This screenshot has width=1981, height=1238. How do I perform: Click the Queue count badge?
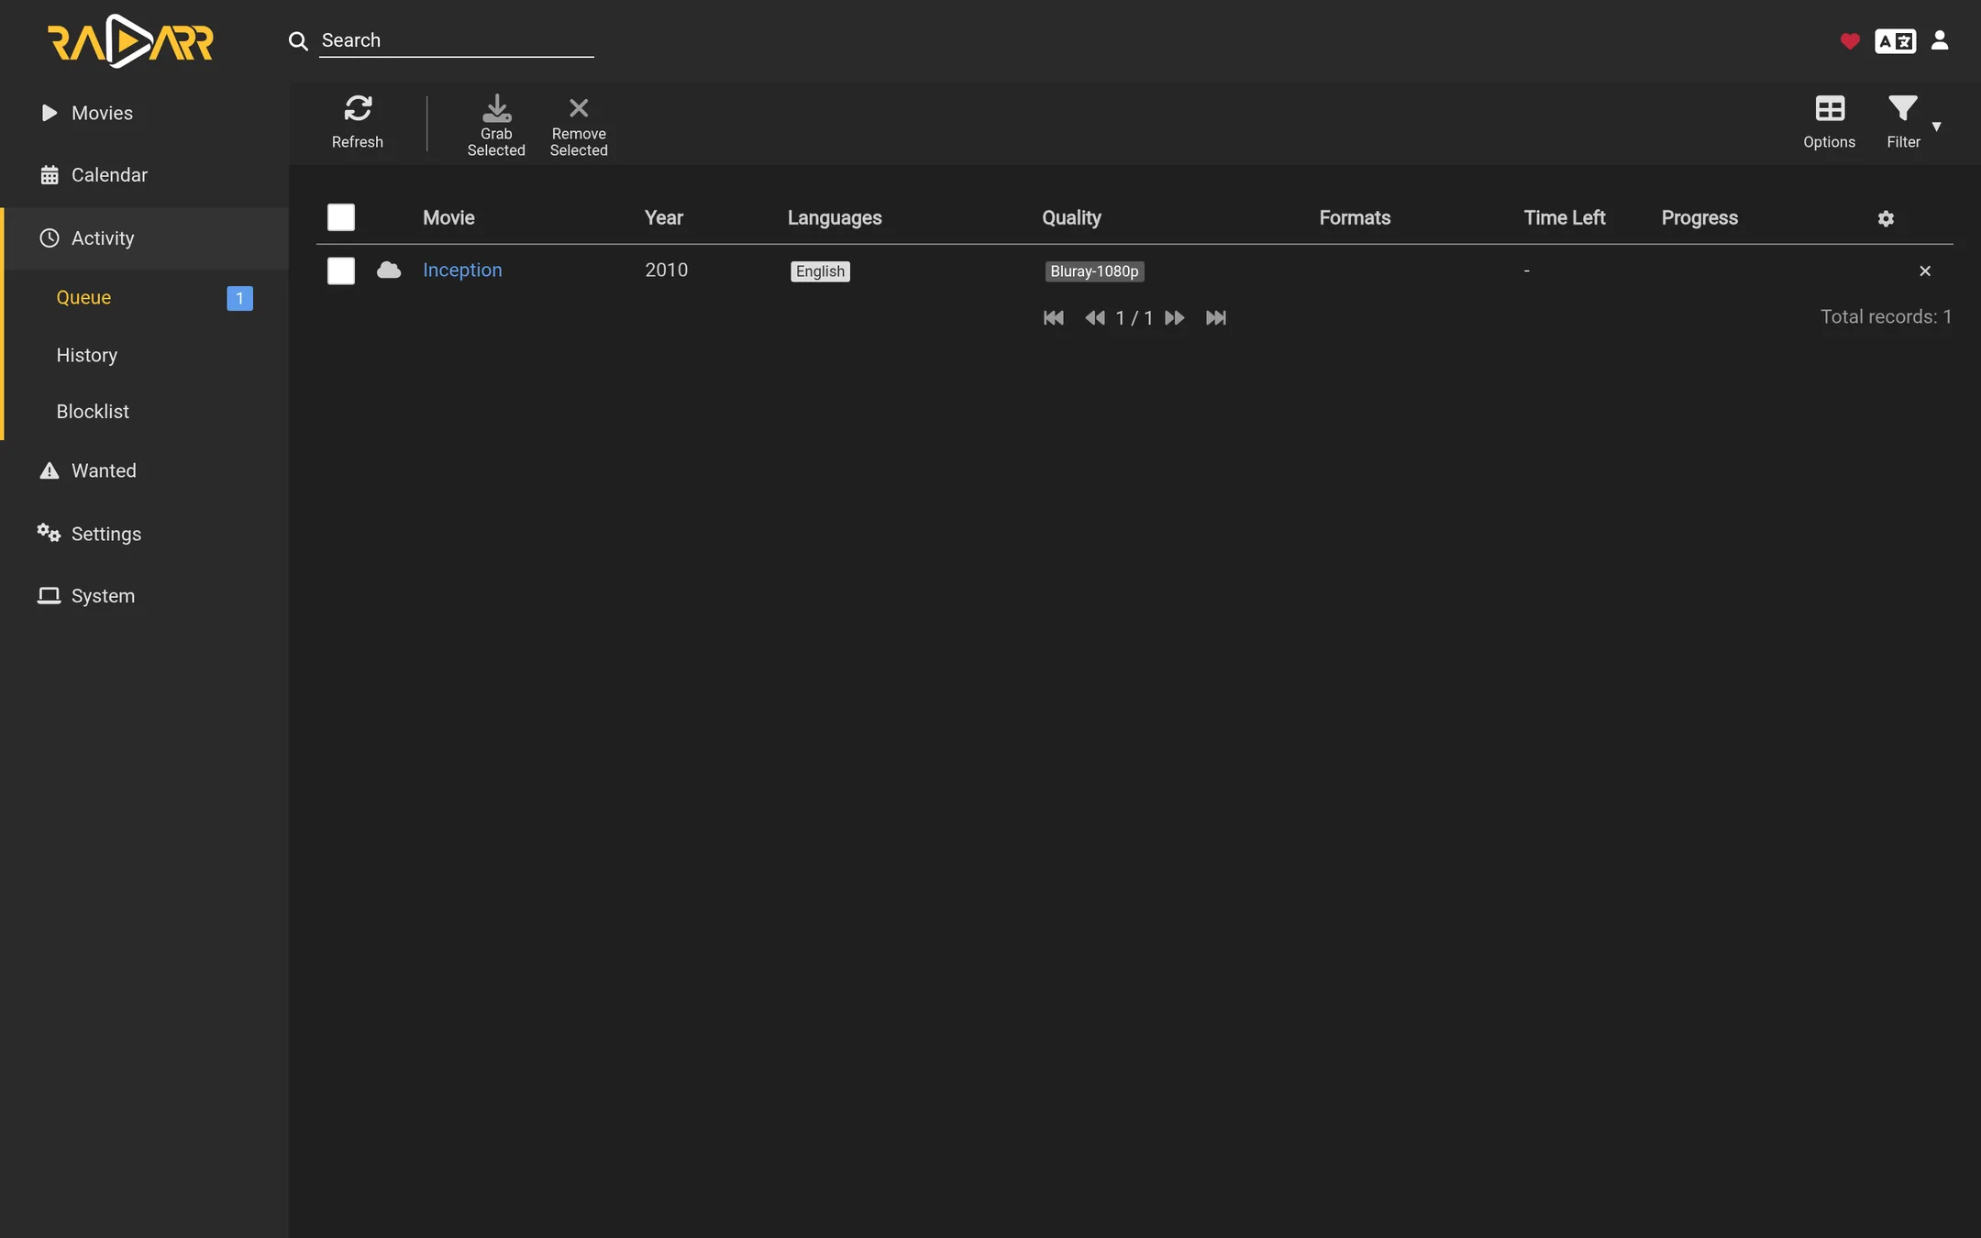[x=239, y=298]
